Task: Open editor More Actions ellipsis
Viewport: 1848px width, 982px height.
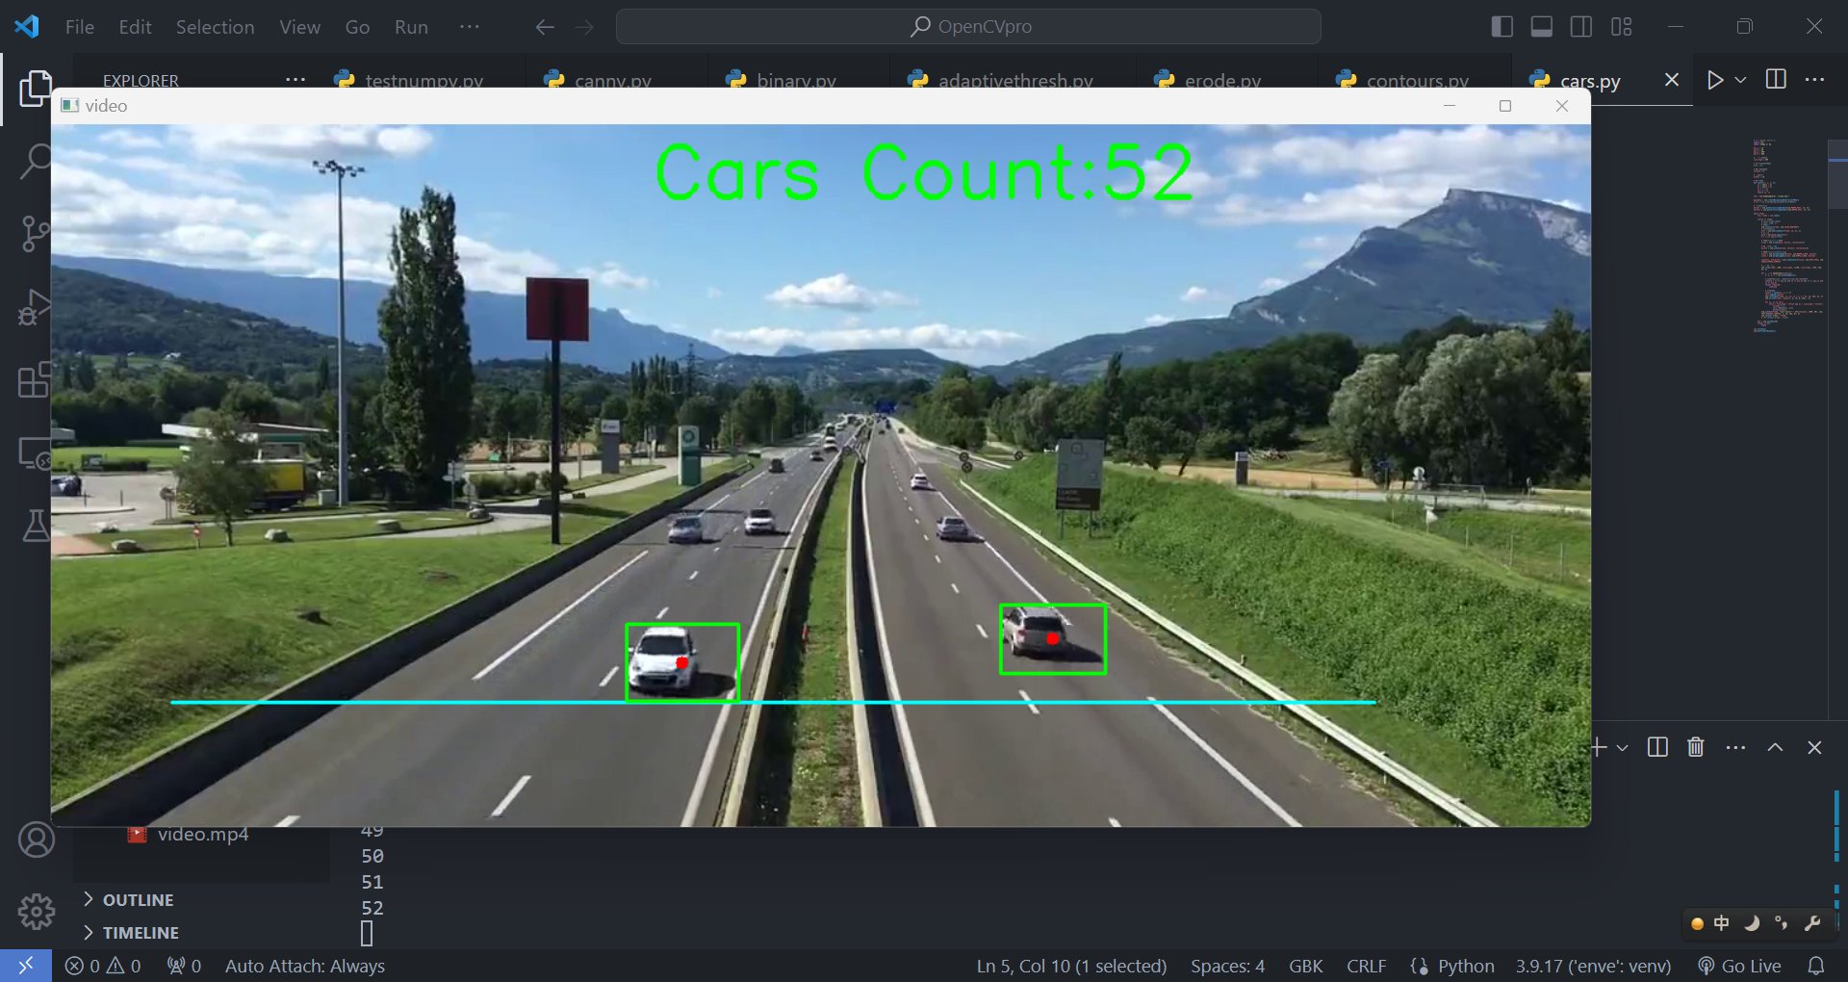Action: tap(1815, 80)
